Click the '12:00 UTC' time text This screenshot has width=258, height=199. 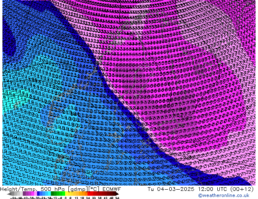click(x=213, y=189)
